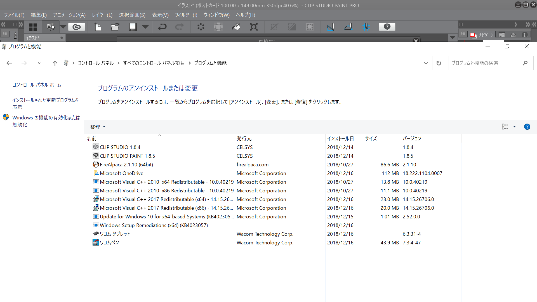Click the Open file folder icon
537x302 pixels.
coord(115,27)
